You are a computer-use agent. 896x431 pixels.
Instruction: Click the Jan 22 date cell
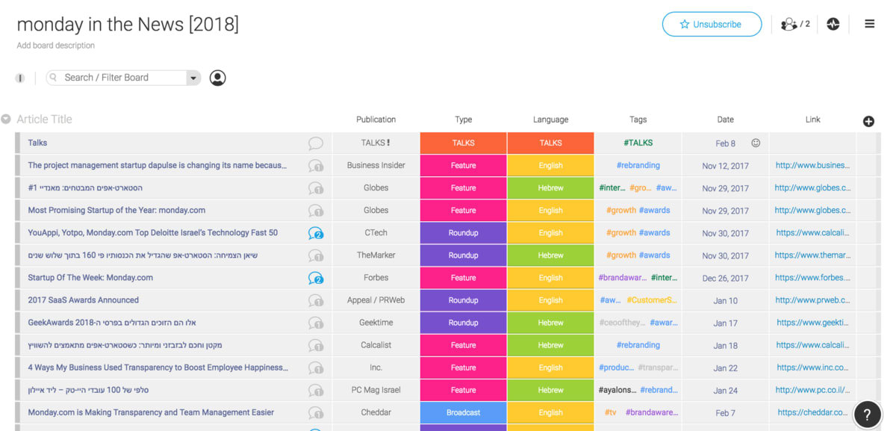(725, 368)
